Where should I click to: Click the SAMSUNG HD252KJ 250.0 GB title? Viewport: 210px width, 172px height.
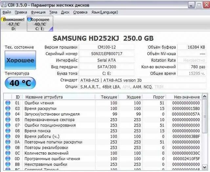click(x=103, y=38)
